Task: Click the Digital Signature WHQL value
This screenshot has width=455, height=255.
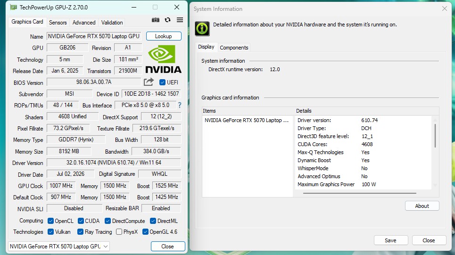Action: coord(159,174)
